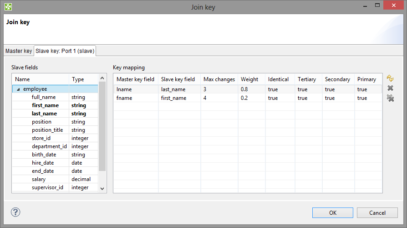Select the Slave key: Port 1 (slave) tab
Screen dimensions: 407x228
pos(65,51)
